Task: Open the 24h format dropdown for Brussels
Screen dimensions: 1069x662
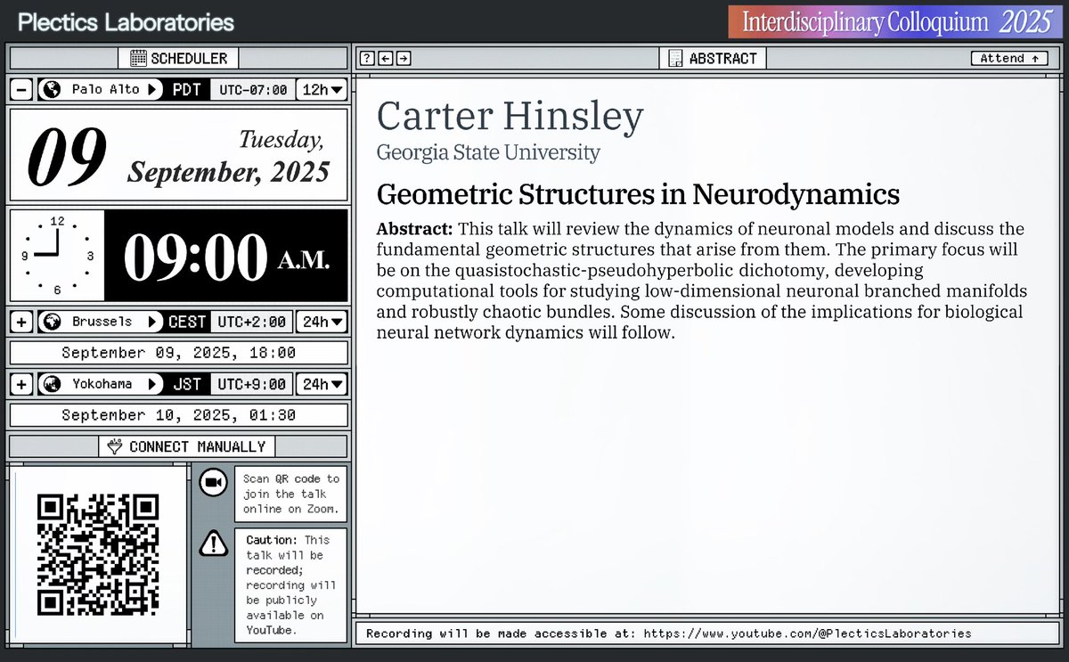Action: tap(322, 322)
